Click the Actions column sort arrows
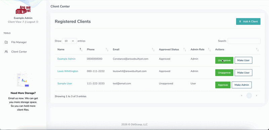Viewport: 269px width, 130px height. 257,49
